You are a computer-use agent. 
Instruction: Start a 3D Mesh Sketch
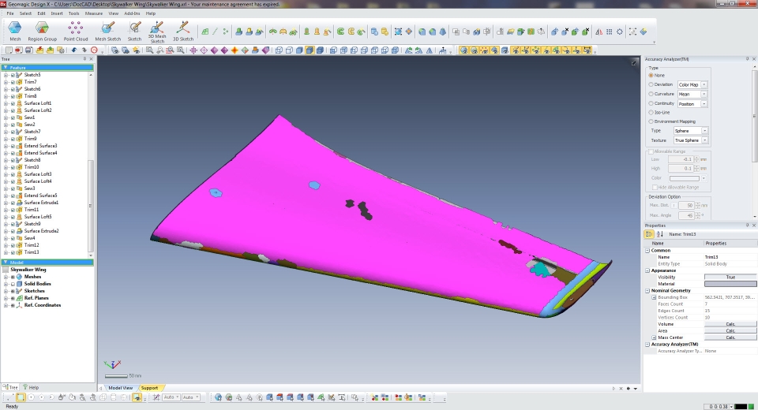156,32
